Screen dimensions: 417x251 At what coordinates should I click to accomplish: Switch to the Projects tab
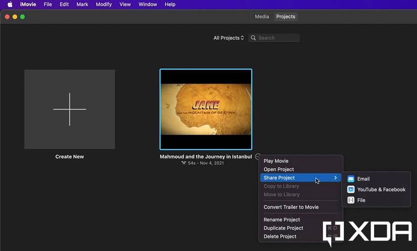[x=286, y=17]
